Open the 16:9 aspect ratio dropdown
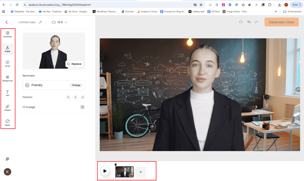Screen dimensions: 304x181 tap(59, 22)
